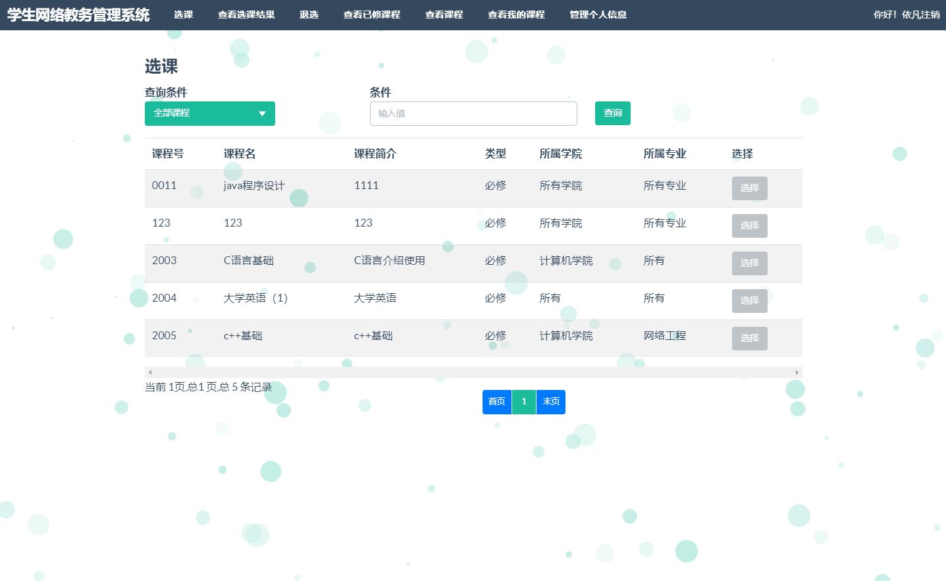The height and width of the screenshot is (581, 946).
Task: Go to 查看选课结果 in the navigation bar
Action: point(246,14)
